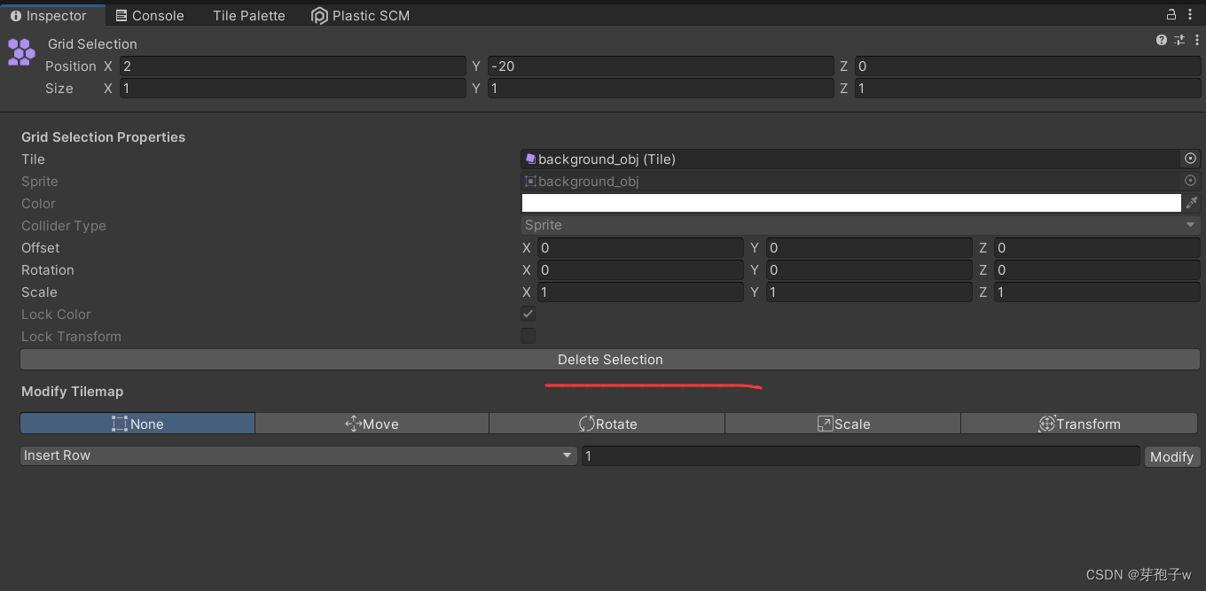The height and width of the screenshot is (591, 1206).
Task: Enable the Lock Transform checkbox
Action: coord(528,336)
